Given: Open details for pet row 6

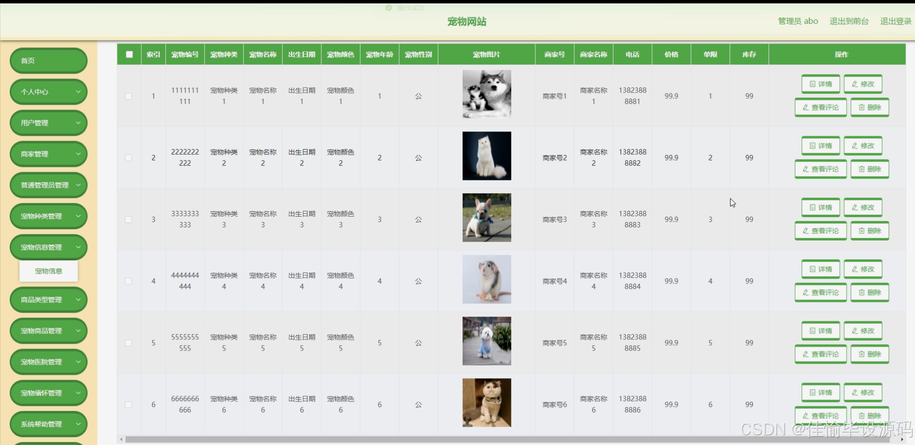Looking at the screenshot, I should 820,392.
